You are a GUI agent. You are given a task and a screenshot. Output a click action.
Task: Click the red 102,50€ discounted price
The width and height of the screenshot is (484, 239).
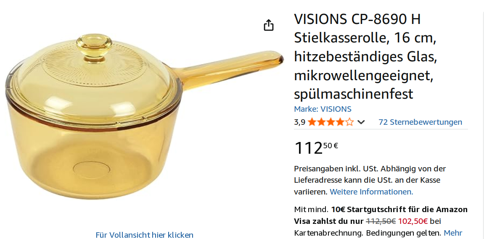413,221
